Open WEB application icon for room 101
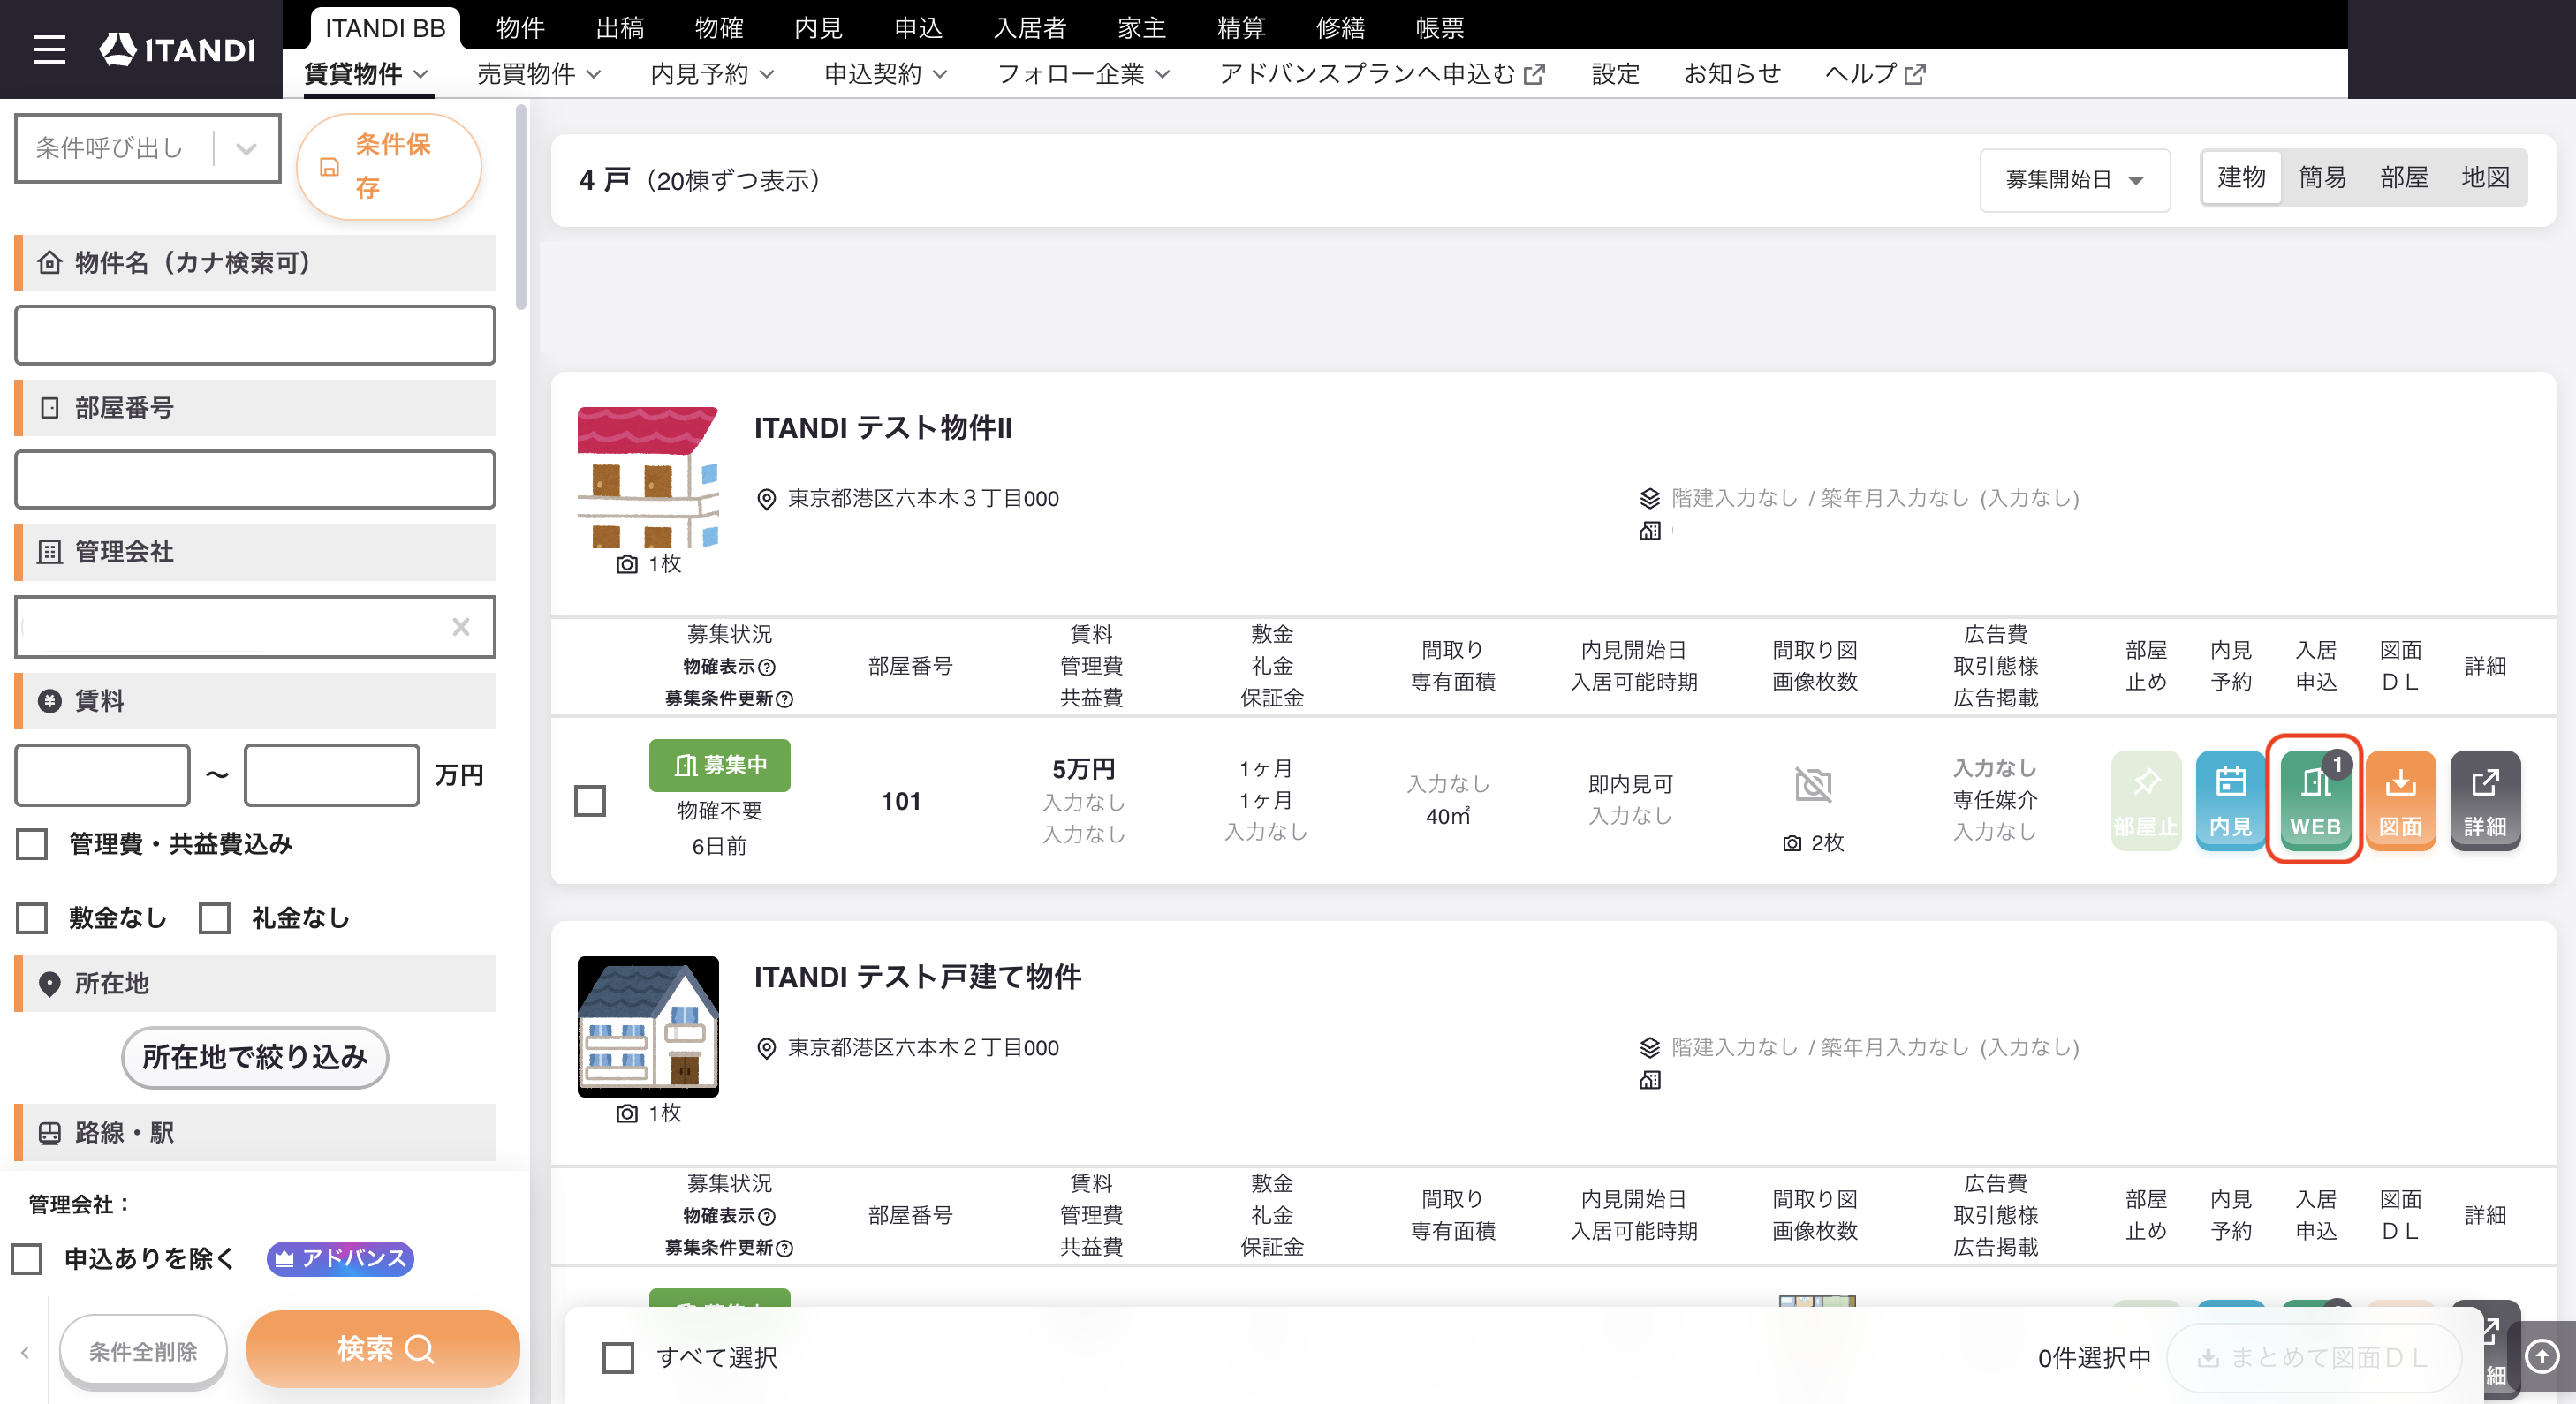 click(2315, 799)
